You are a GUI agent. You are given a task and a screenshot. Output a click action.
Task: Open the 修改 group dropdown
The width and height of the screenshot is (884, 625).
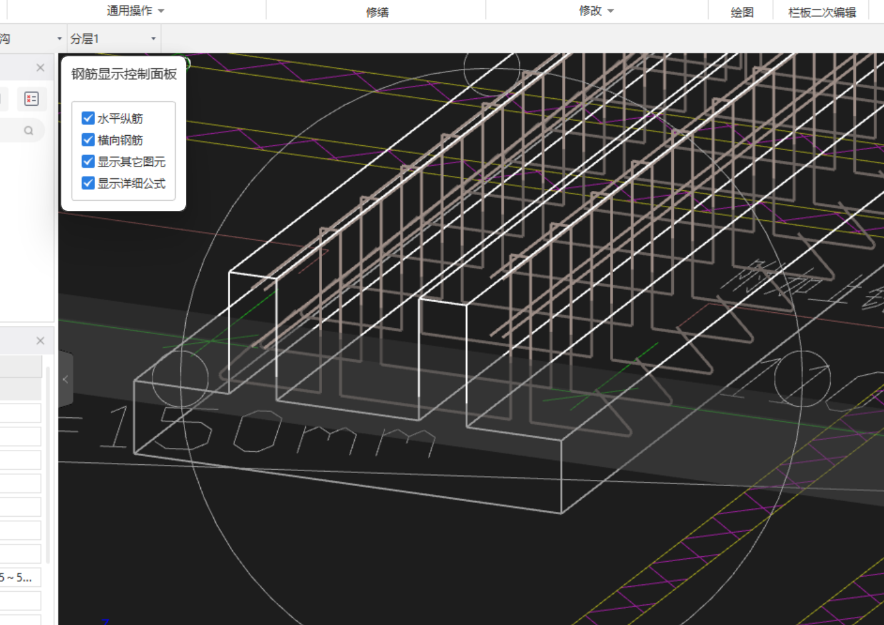[596, 11]
